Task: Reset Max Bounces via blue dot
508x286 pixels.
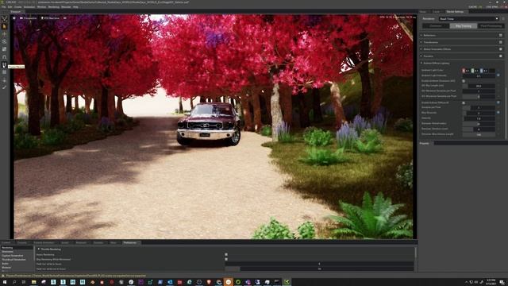Action: point(498,113)
